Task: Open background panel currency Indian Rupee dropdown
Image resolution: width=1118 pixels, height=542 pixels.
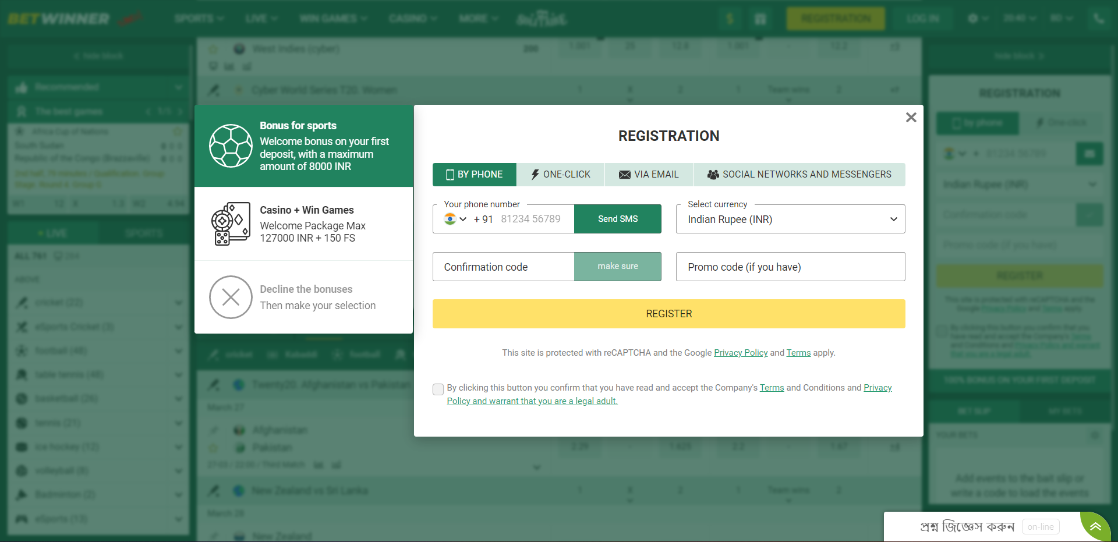Action: (x=1020, y=185)
